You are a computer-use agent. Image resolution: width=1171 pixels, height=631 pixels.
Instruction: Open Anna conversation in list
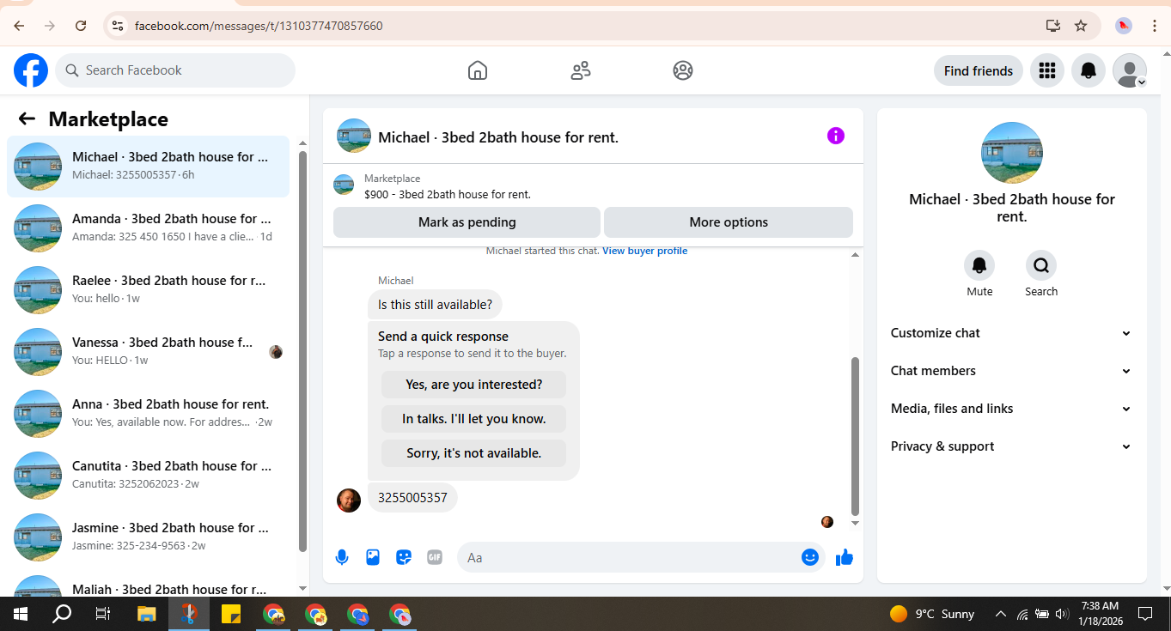tap(148, 414)
